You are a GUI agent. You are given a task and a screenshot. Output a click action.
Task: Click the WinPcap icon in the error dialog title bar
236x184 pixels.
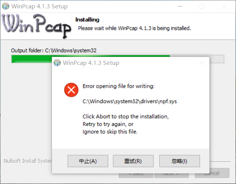pyautogui.click(x=57, y=63)
